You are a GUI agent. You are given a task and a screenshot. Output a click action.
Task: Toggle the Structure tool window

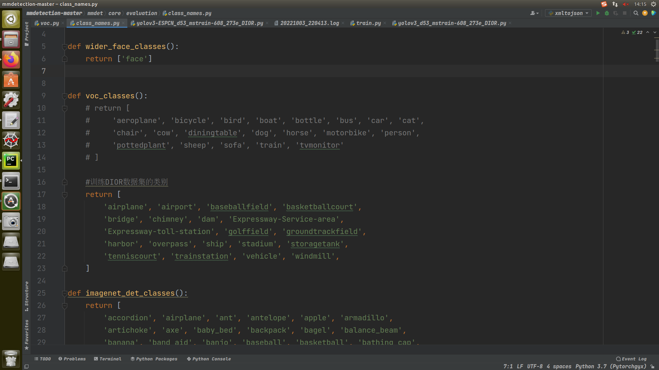(27, 296)
